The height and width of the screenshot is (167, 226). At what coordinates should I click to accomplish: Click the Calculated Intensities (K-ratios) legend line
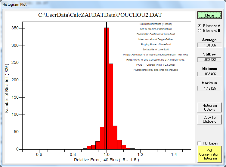point(156,24)
